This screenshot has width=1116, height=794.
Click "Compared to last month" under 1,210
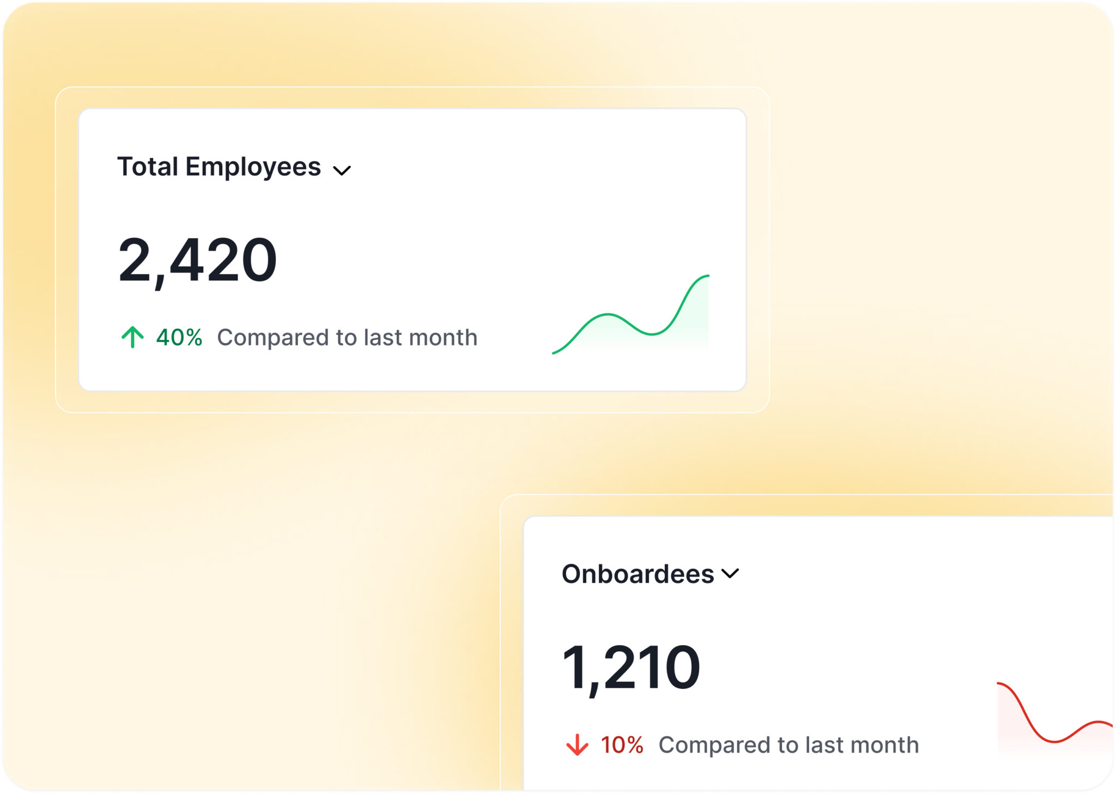(789, 745)
